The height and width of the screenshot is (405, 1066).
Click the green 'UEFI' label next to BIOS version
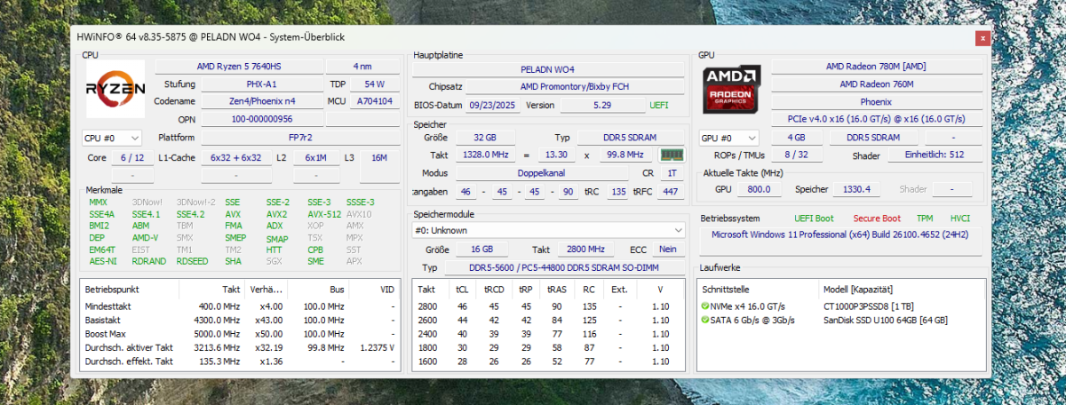(659, 105)
